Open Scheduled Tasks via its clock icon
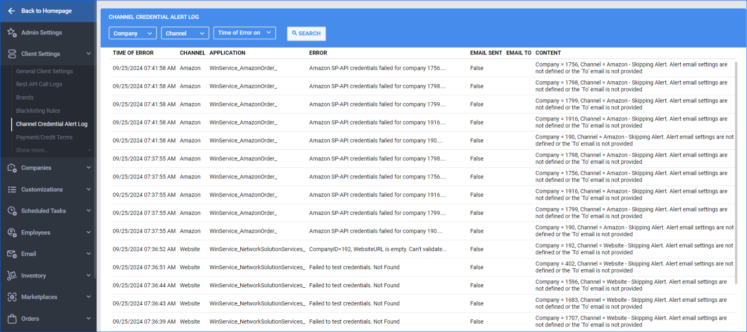 click(x=12, y=211)
